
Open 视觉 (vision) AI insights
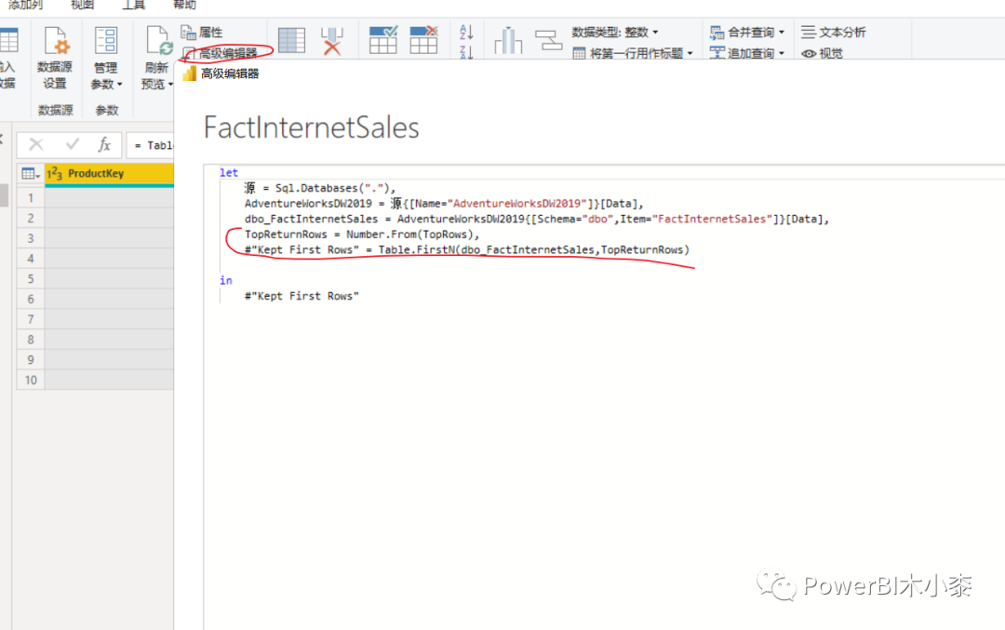point(823,53)
